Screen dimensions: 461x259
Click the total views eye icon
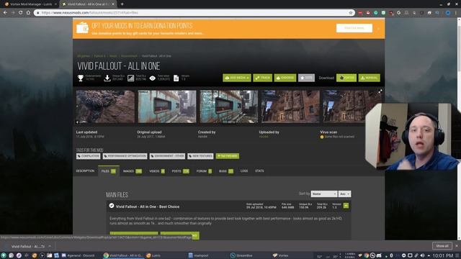click(x=152, y=78)
